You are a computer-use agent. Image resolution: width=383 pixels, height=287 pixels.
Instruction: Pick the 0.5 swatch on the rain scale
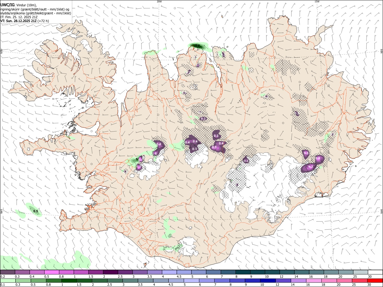click(x=39, y=280)
